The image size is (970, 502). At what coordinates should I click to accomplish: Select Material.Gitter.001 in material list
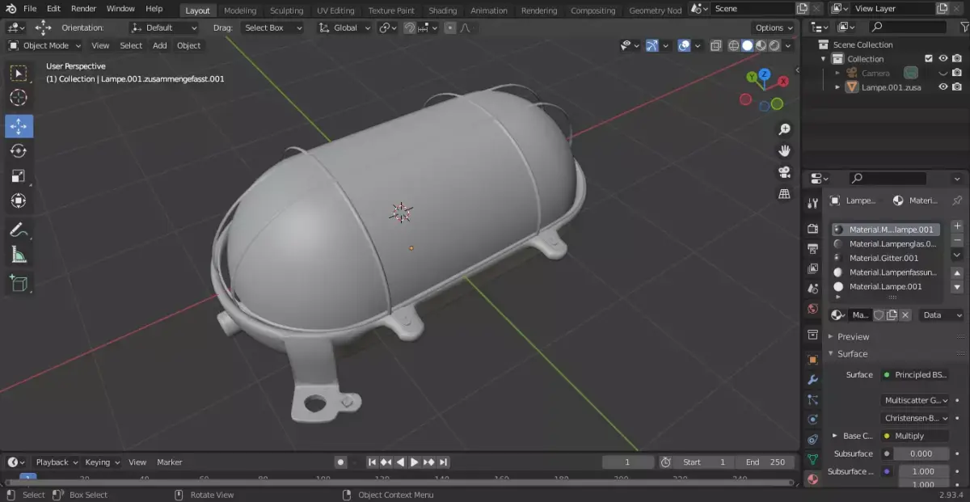pos(886,258)
